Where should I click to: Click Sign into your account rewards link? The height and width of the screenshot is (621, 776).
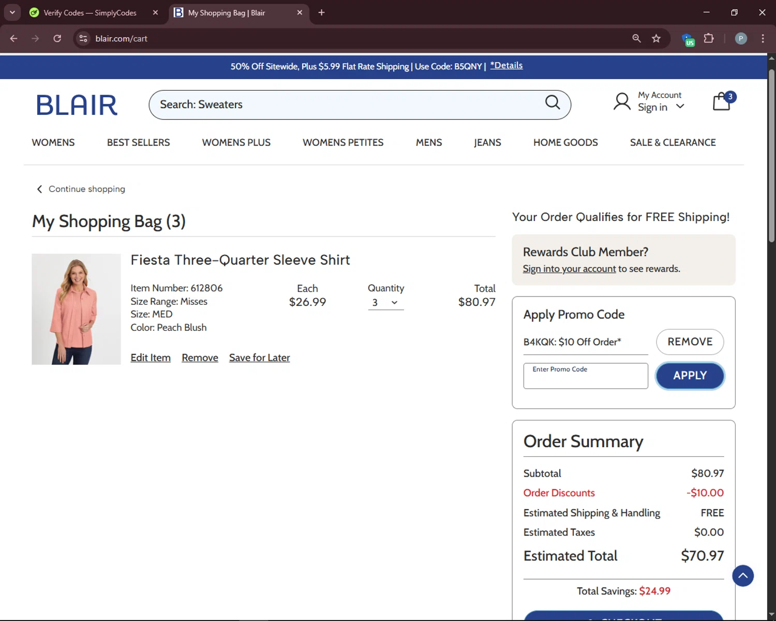[569, 269]
